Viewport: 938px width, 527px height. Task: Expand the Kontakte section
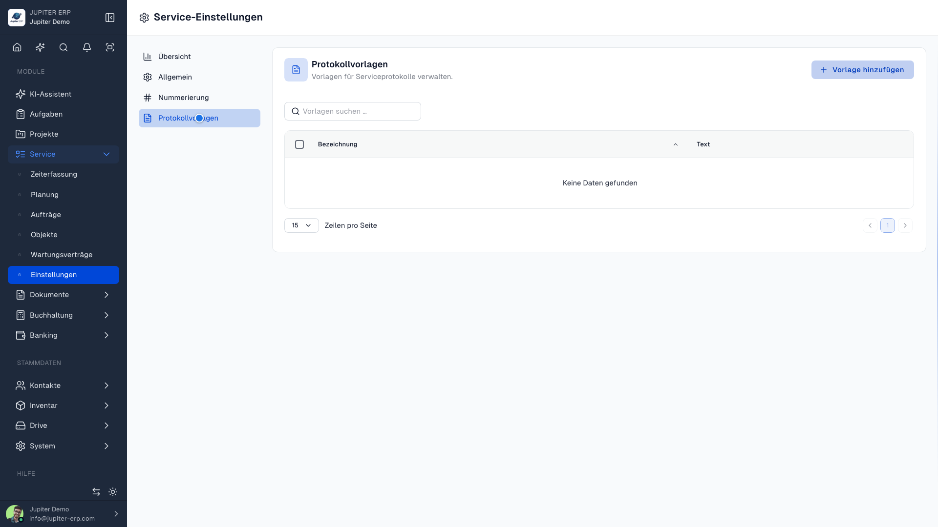[x=64, y=385]
